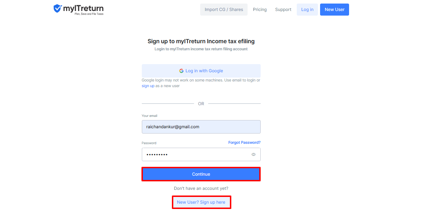The width and height of the screenshot is (423, 215).
Task: Show password using the eye icon
Action: 254,154
